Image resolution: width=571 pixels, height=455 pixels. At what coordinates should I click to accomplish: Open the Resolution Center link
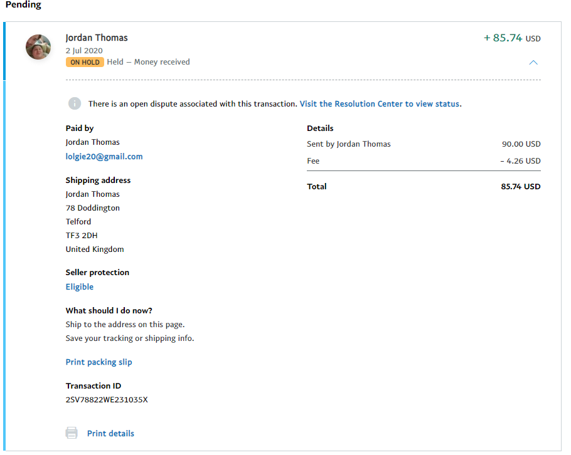(x=380, y=104)
